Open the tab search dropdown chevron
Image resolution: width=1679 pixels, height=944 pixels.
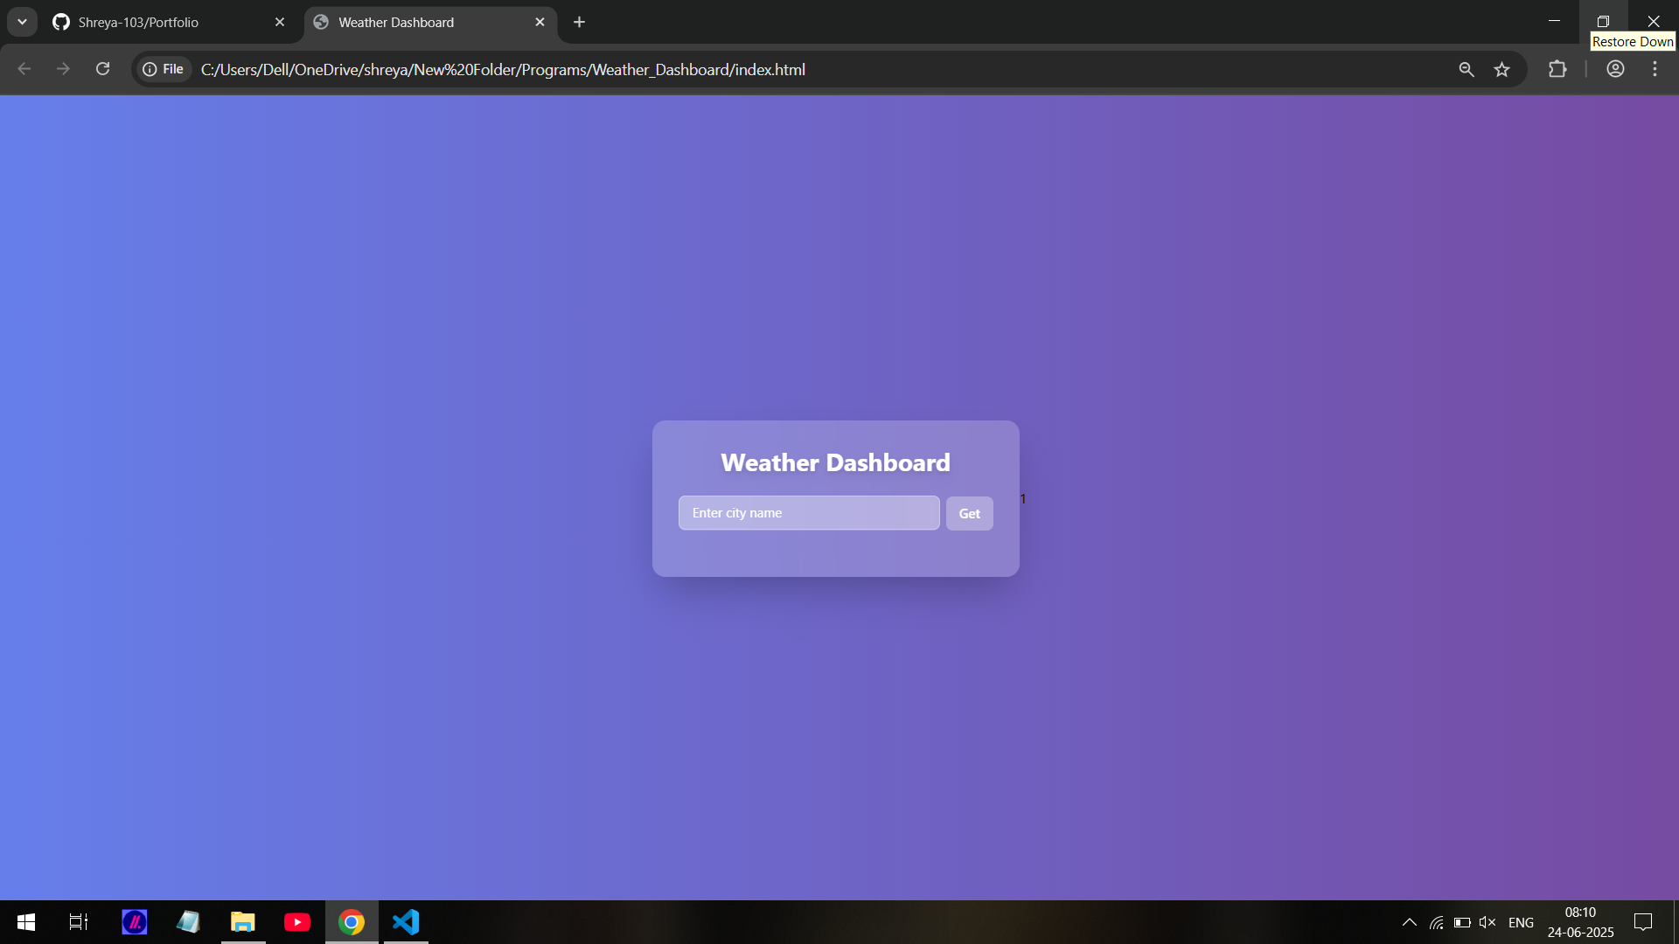click(x=22, y=22)
